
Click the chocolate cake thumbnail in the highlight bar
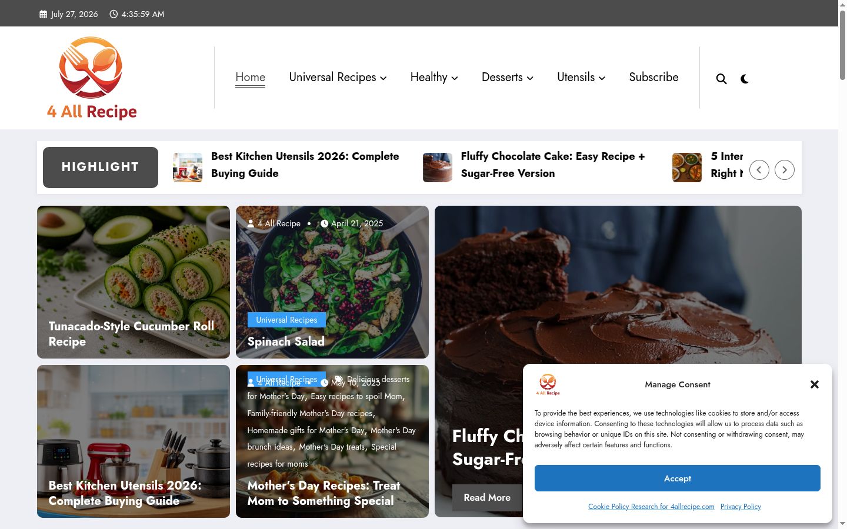pos(438,168)
